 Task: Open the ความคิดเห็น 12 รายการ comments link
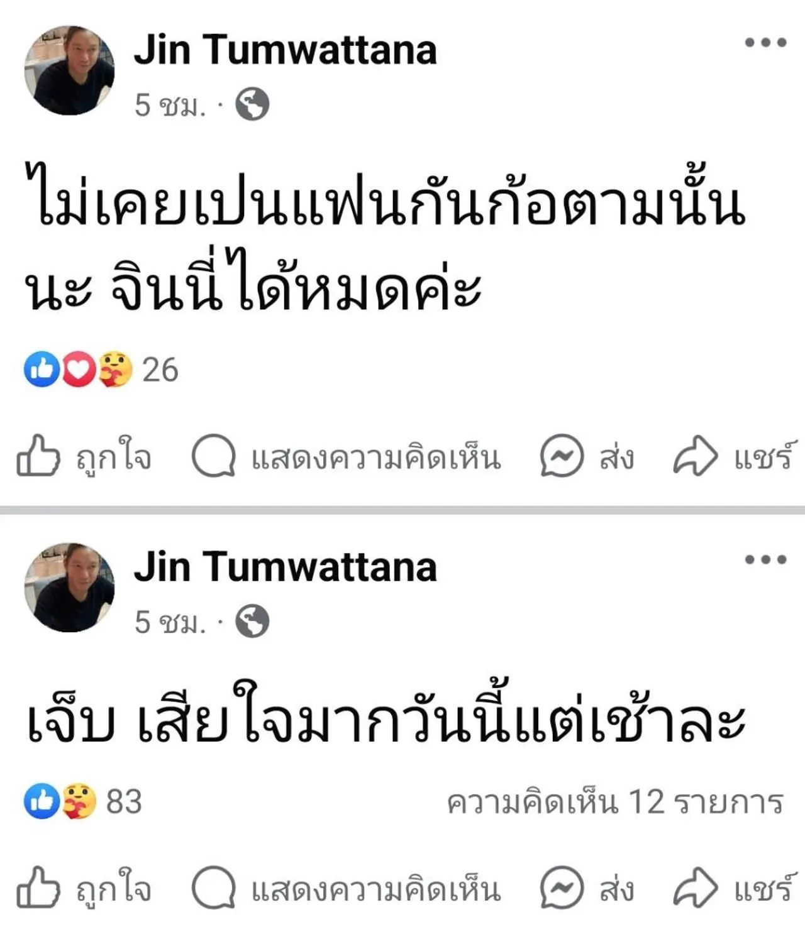(x=615, y=803)
